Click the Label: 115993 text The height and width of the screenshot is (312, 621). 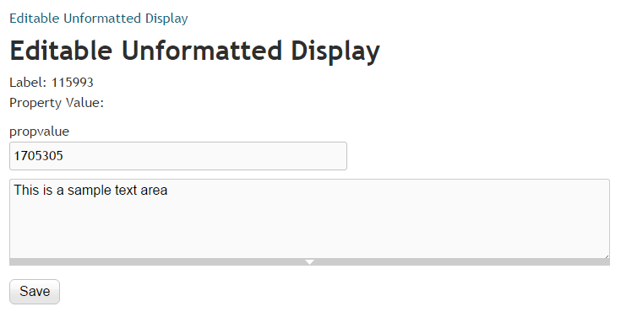[x=52, y=83]
